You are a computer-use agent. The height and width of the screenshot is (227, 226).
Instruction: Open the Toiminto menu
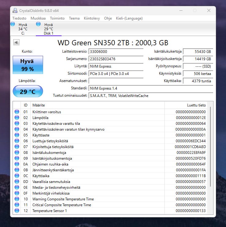click(57, 18)
